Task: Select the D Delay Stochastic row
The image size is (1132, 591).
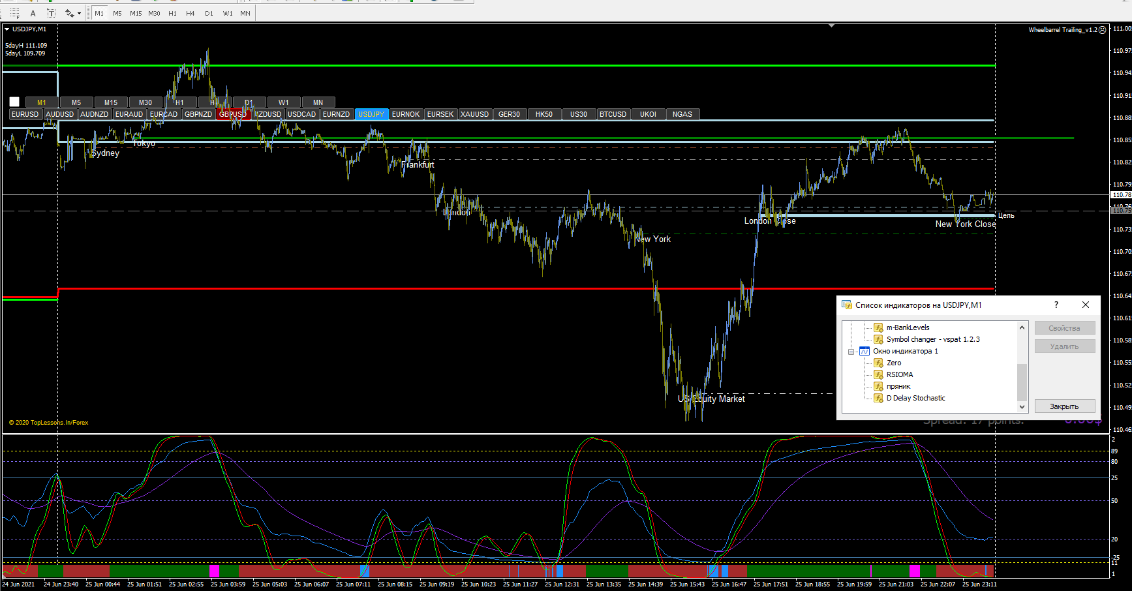Action: click(x=916, y=398)
